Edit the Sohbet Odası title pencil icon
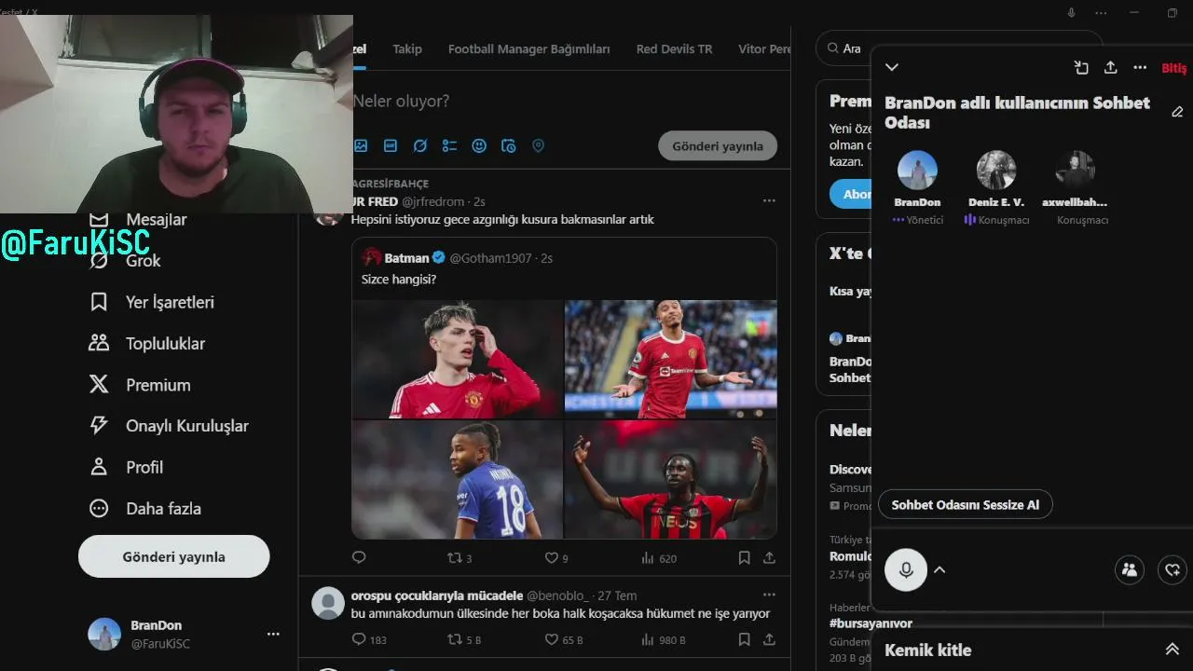The width and height of the screenshot is (1193, 671). coord(1177,112)
